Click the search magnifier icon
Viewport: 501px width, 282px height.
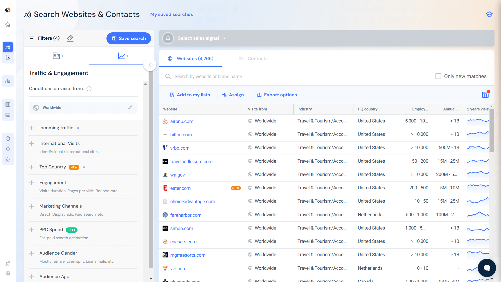168,76
